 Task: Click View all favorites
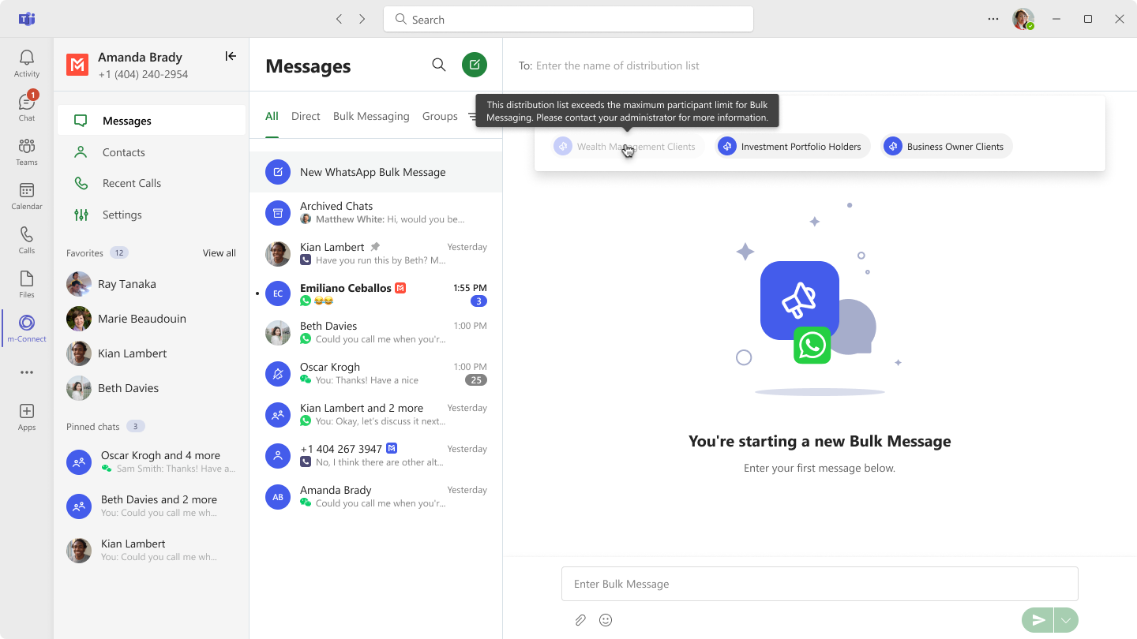click(220, 253)
